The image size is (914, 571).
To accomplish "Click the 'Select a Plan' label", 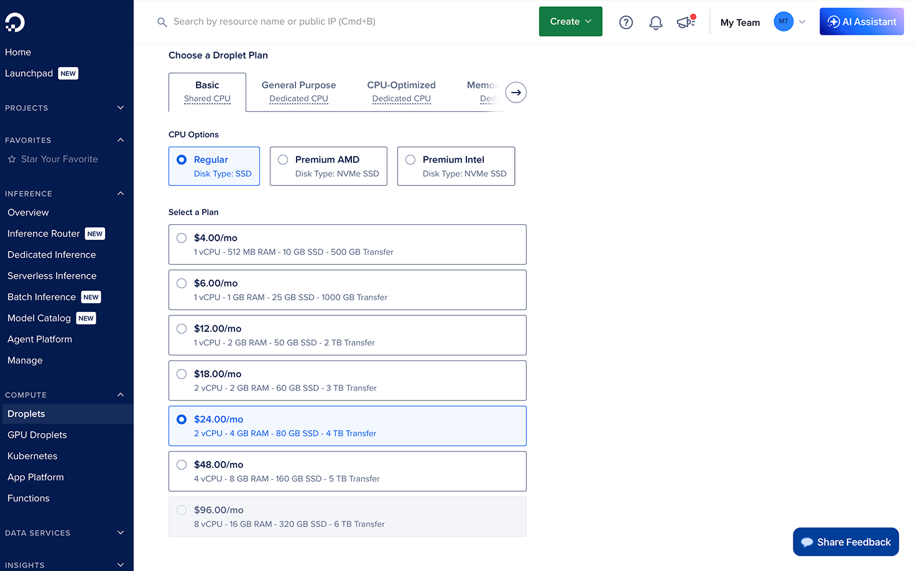I will tap(193, 212).
